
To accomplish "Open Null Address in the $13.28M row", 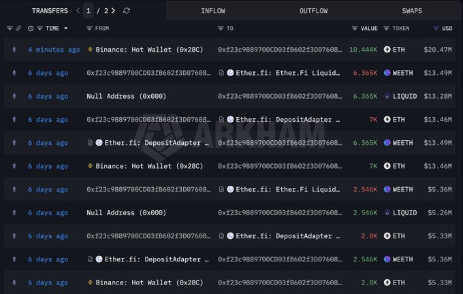I will tap(127, 96).
